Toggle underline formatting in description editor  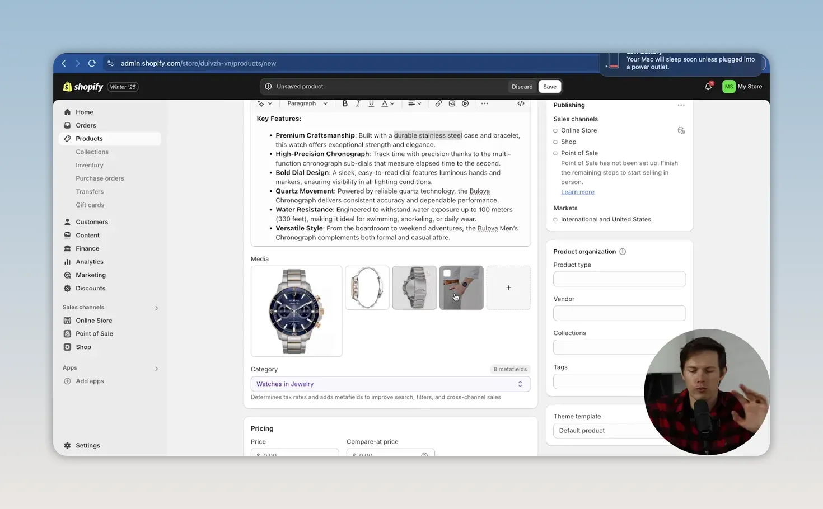tap(371, 103)
